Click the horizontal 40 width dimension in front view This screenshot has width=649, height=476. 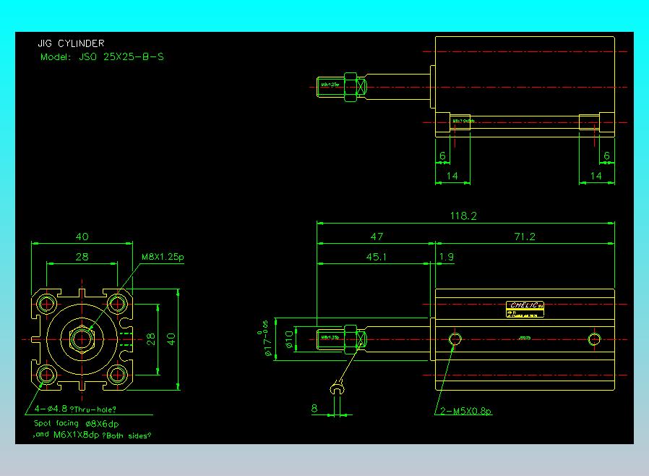[82, 237]
